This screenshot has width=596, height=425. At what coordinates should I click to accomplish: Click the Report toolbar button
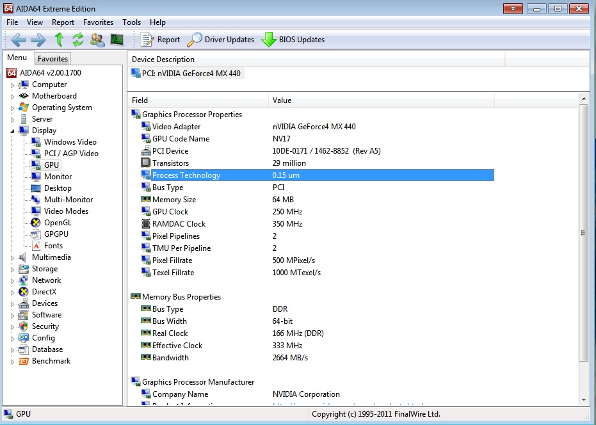pos(160,40)
